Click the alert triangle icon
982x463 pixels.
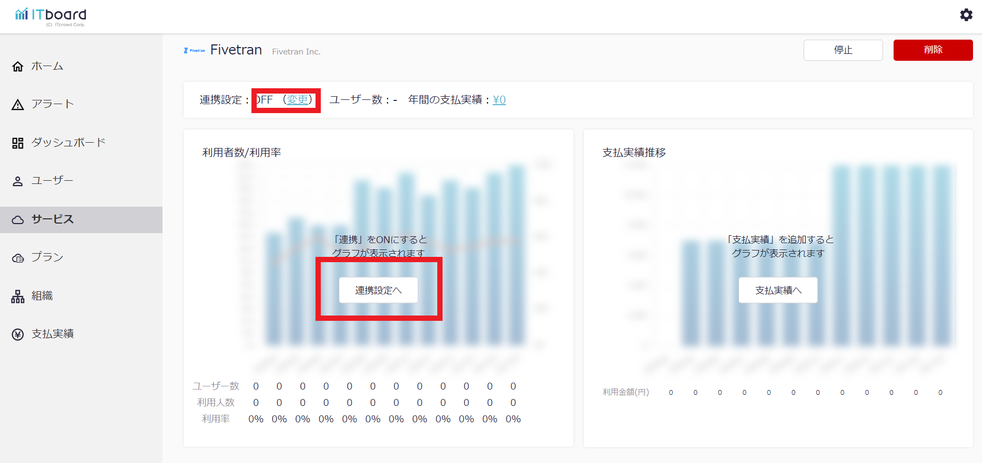[18, 105]
